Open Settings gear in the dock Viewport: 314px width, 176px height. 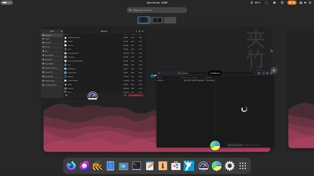click(230, 166)
